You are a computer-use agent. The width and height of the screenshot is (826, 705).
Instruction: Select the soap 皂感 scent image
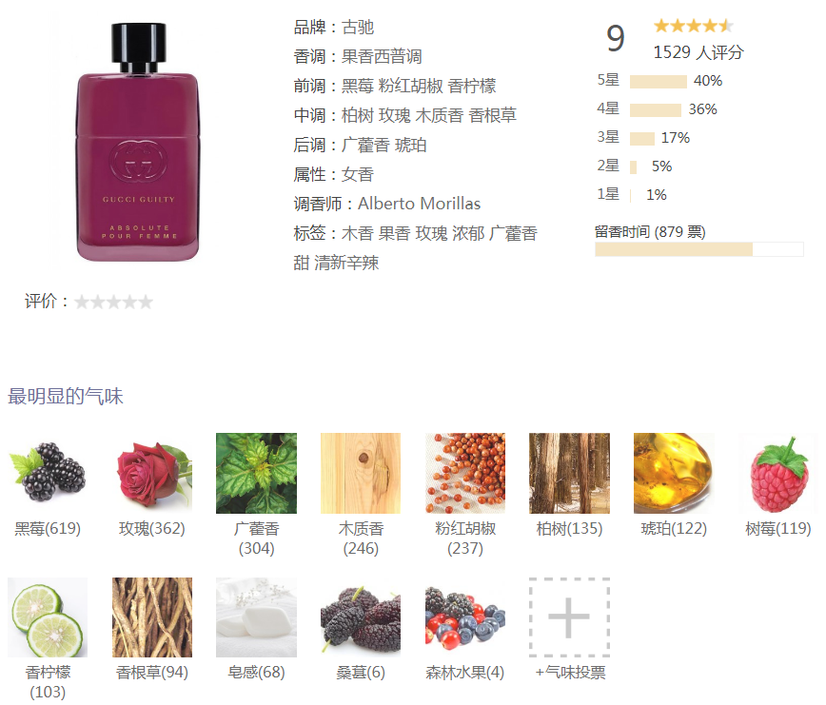[x=256, y=617]
